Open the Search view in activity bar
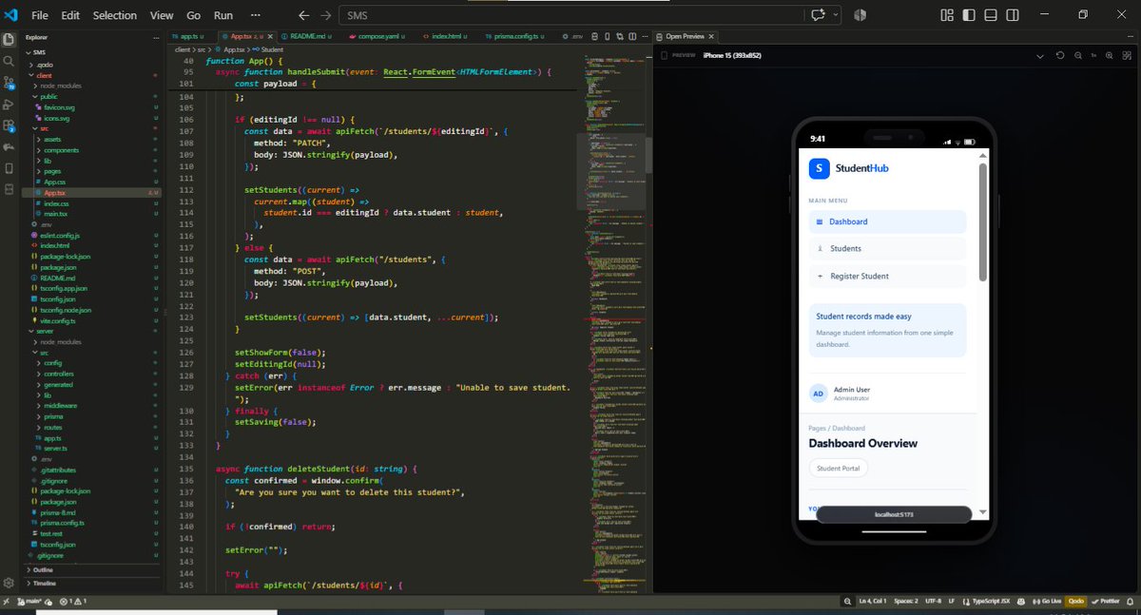The height and width of the screenshot is (615, 1141). click(x=10, y=61)
